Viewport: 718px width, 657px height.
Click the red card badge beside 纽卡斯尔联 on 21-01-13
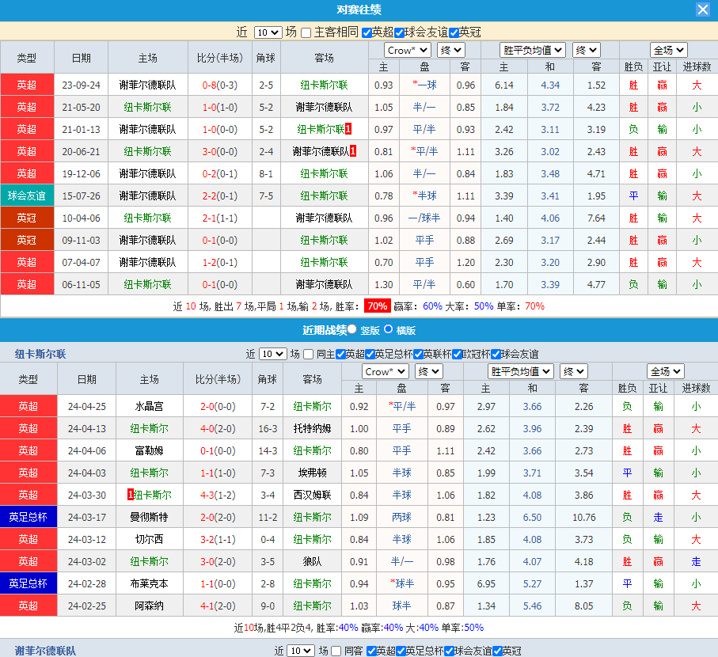[348, 129]
